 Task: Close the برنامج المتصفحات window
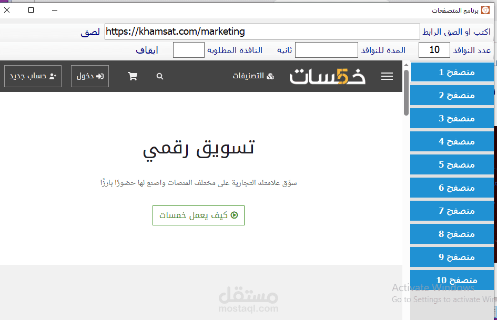(x=7, y=10)
